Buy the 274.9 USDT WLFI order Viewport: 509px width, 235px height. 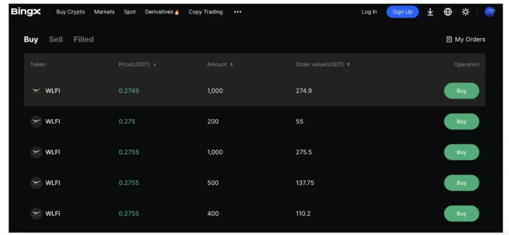[461, 91]
